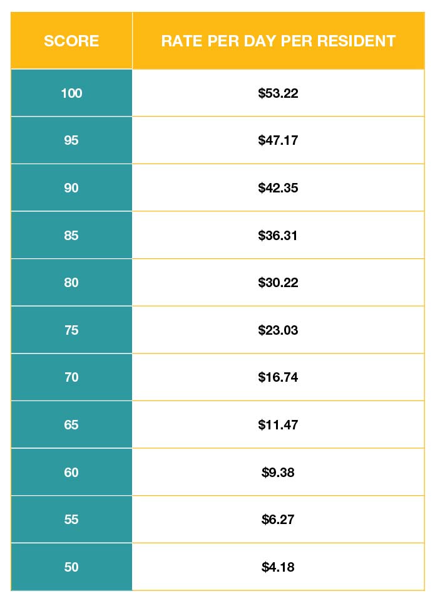Select the score 80 cell

[x=71, y=283]
